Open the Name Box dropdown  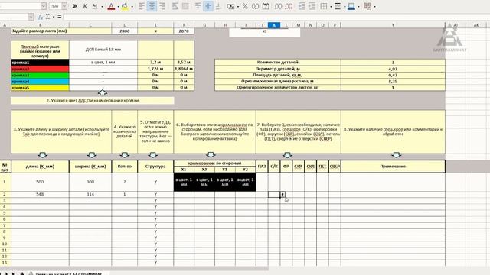tap(31, 17)
